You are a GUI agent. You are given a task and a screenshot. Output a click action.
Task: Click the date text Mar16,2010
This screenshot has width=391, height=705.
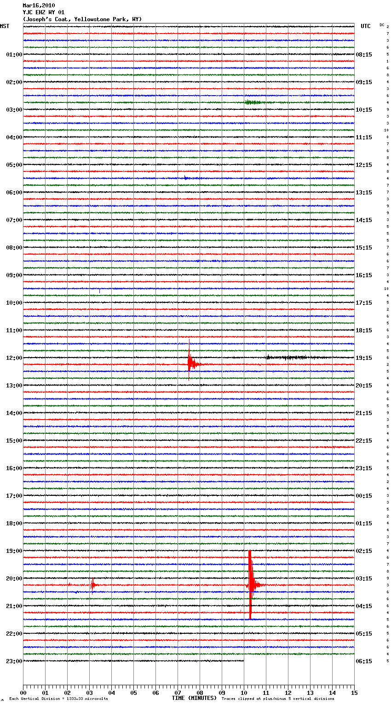(39, 6)
